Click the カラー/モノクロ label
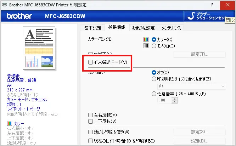 [x=100, y=39]
